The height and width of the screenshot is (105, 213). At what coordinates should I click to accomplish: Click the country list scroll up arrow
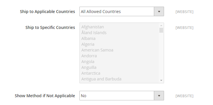161,25
